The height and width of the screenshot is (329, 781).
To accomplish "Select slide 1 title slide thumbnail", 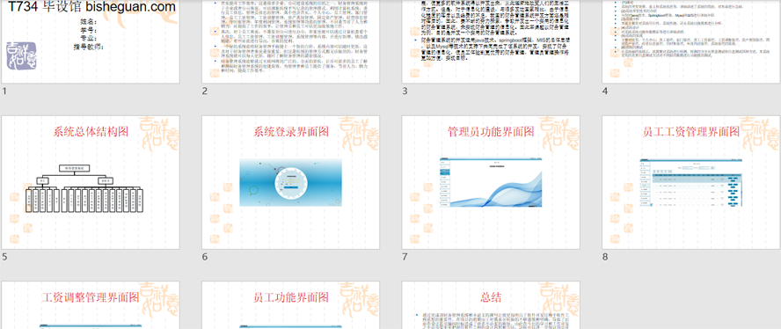I will (91, 41).
